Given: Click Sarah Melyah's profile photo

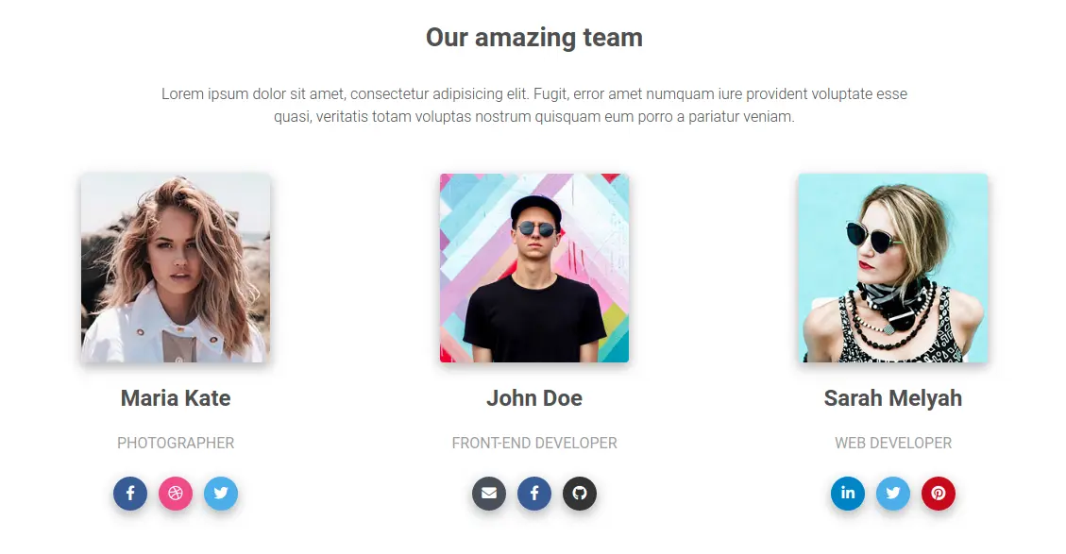Looking at the screenshot, I should 893,268.
